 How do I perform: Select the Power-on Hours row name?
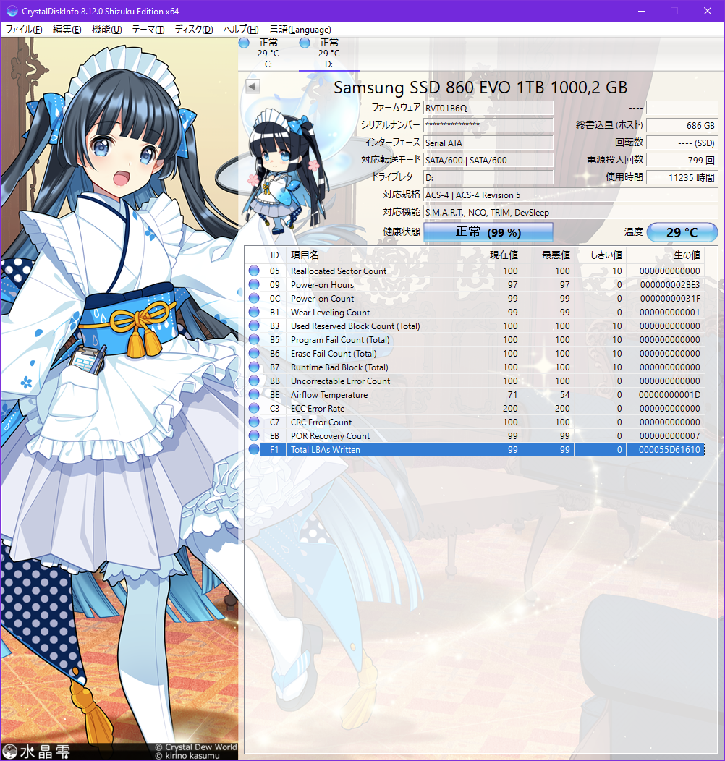(x=322, y=285)
